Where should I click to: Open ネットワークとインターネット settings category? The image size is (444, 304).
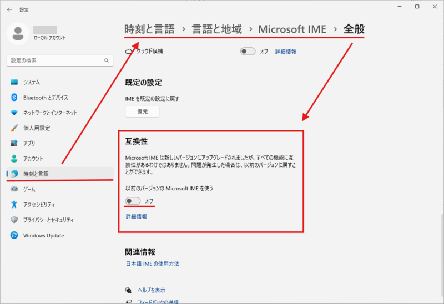point(60,113)
